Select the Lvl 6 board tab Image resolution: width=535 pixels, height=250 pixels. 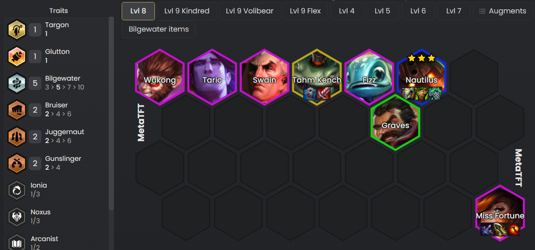point(418,11)
